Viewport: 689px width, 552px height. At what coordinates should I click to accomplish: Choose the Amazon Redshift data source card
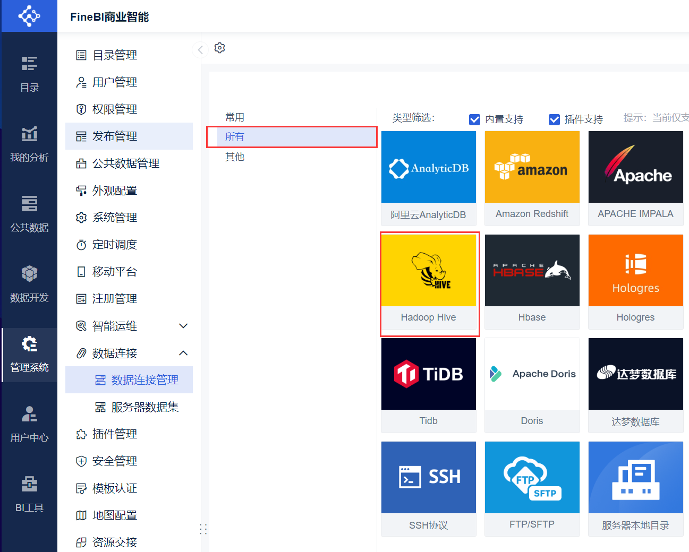[x=532, y=178]
